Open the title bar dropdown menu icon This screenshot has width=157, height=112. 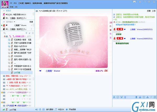point(140,2)
